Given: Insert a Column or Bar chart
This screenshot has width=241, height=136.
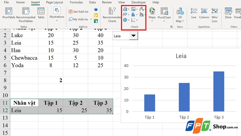Looking at the screenshot, I should (x=125, y=9).
